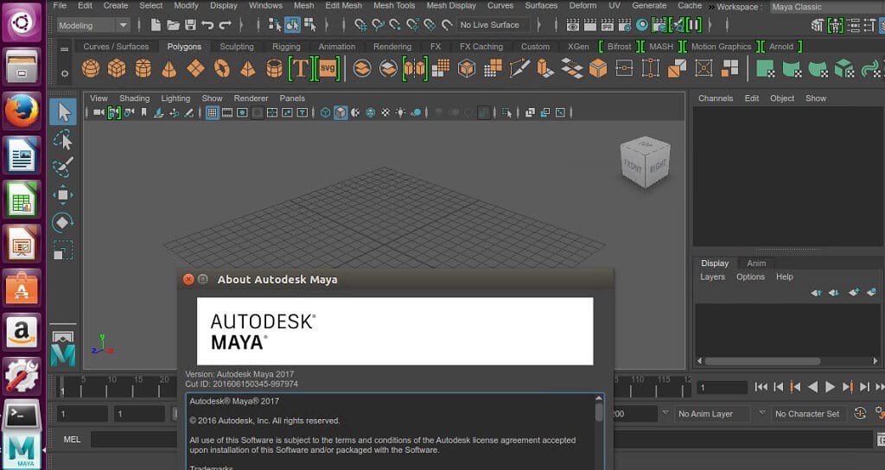Toggle textured display checker icon
The height and width of the screenshot is (470, 885).
(385, 113)
